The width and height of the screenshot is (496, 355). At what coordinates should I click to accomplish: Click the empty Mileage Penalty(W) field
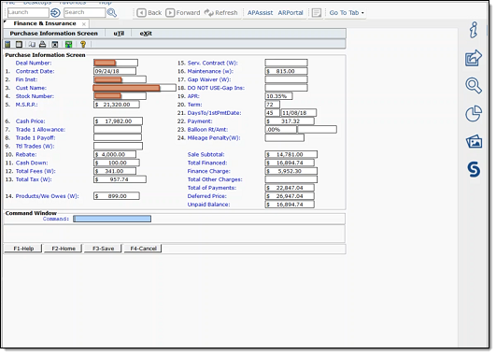pos(285,137)
